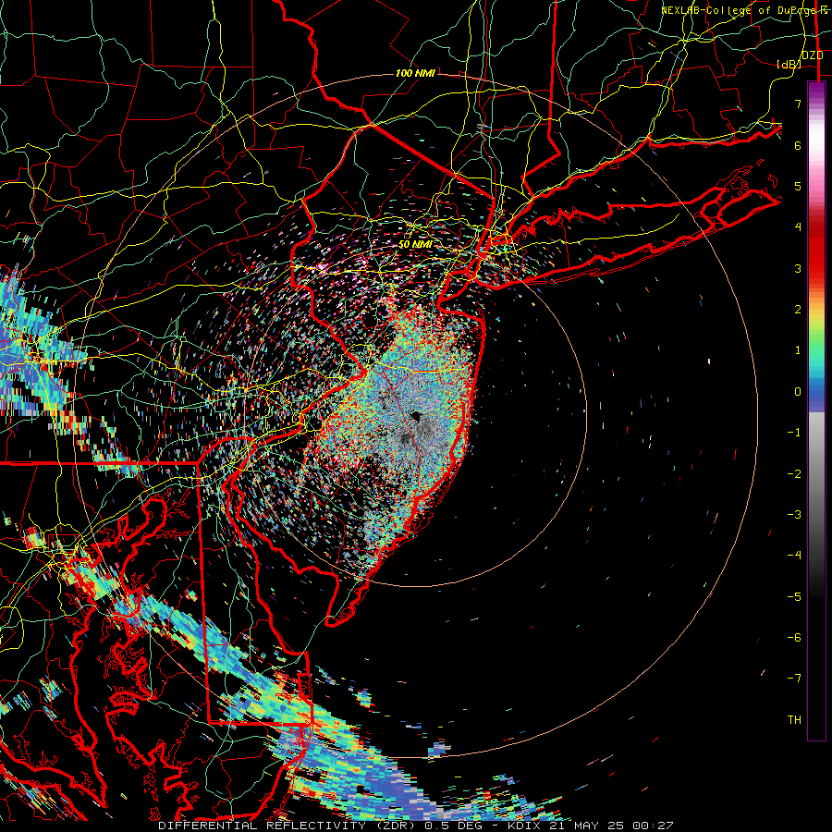
Task: Click the "-3" label on the color scale
Action: pos(794,515)
